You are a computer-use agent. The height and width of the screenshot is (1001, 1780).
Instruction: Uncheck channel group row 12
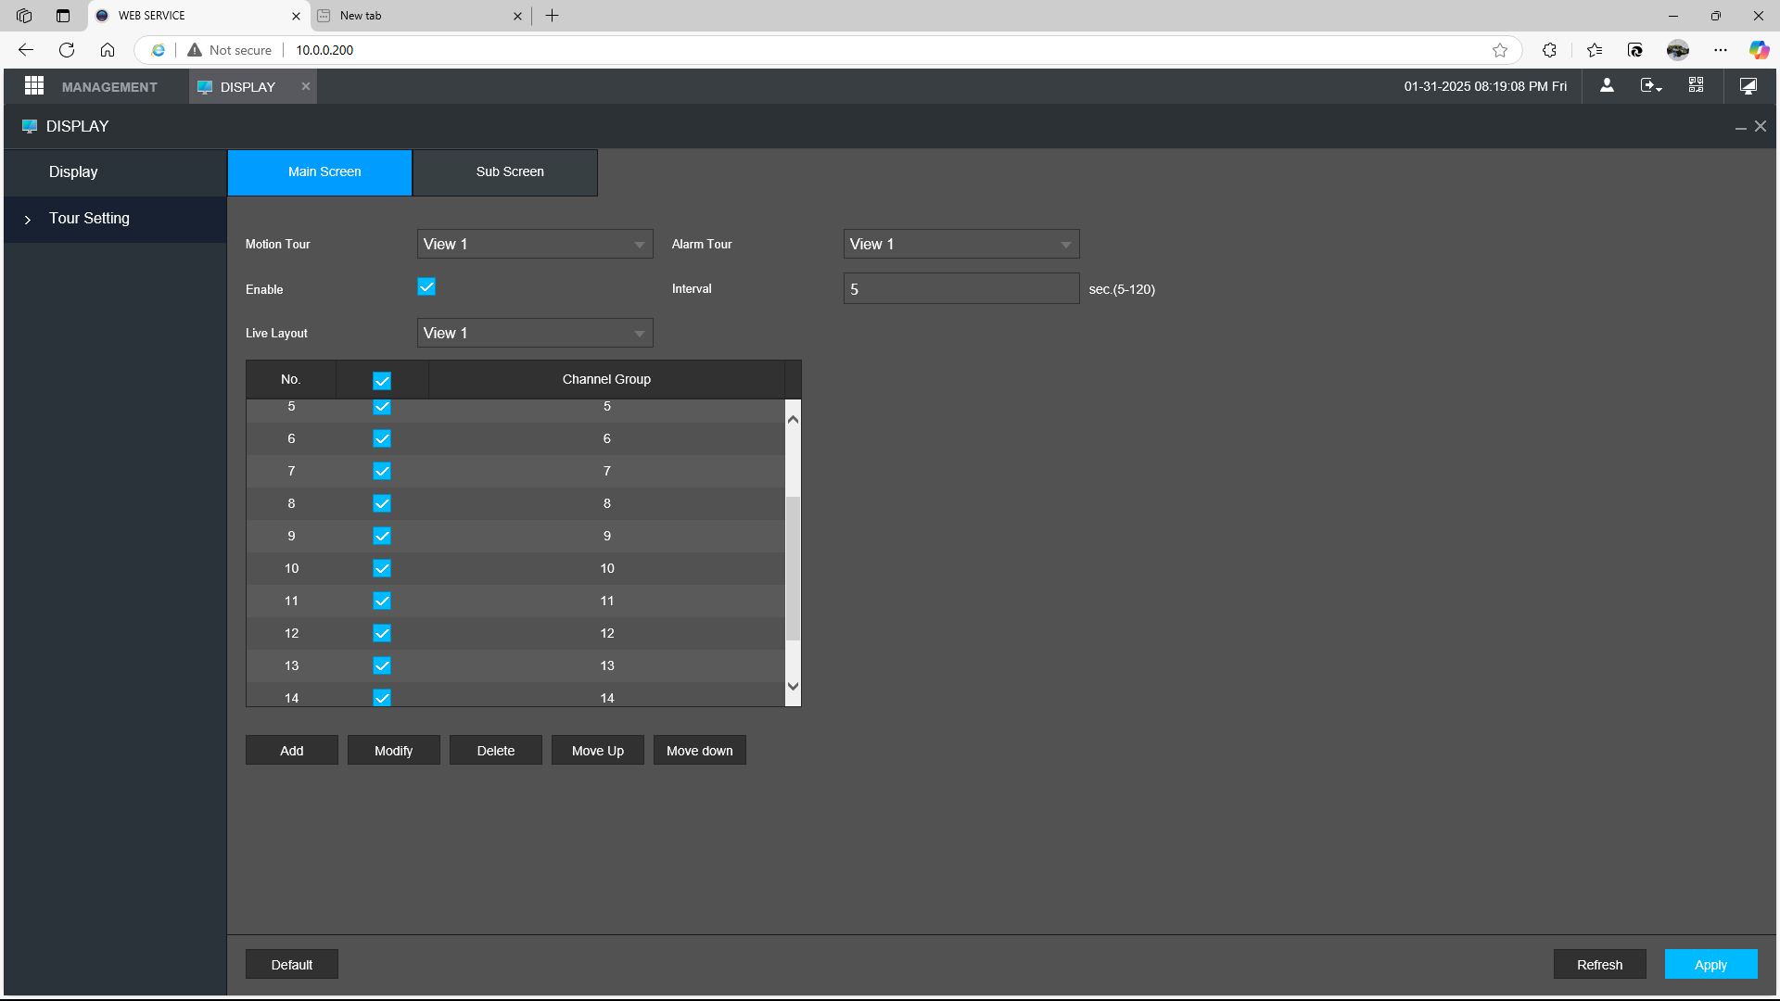[382, 633]
